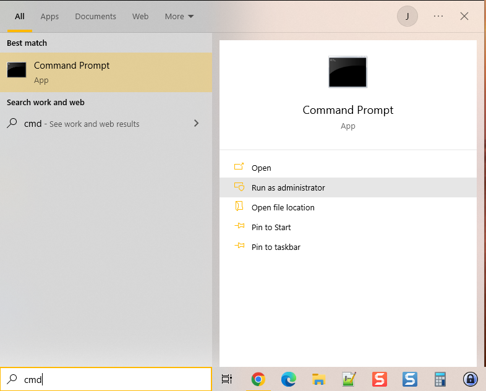Switch to the Apps search tab
The image size is (486, 391).
[49, 17]
